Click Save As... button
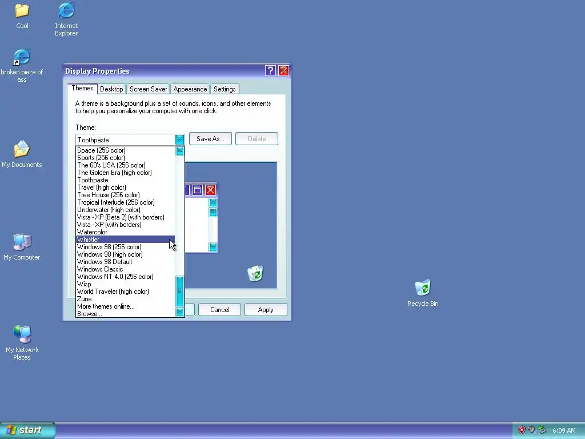Image resolution: width=585 pixels, height=439 pixels. [x=210, y=139]
